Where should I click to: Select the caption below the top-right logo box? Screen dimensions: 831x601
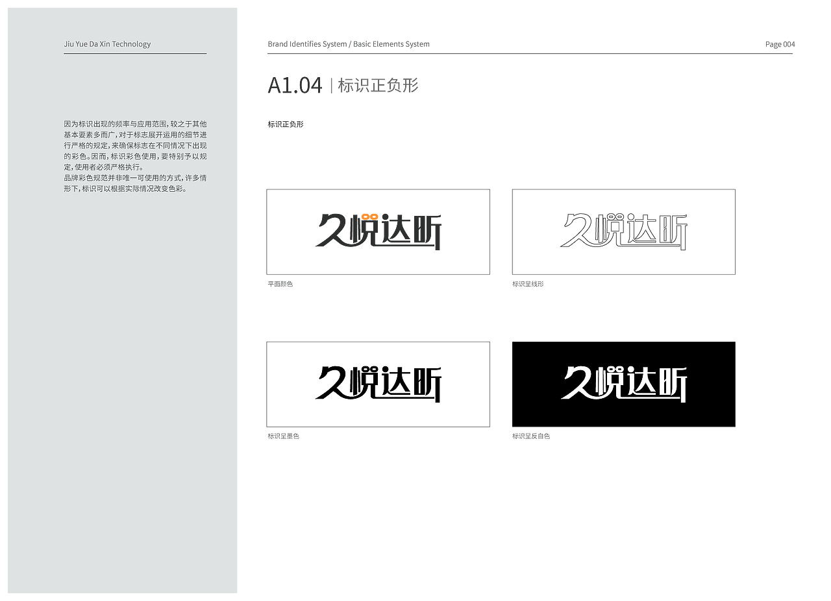tap(527, 284)
